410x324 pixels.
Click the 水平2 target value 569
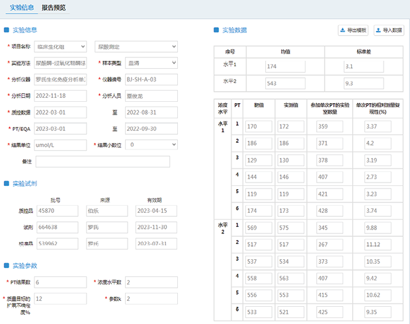coord(259,227)
